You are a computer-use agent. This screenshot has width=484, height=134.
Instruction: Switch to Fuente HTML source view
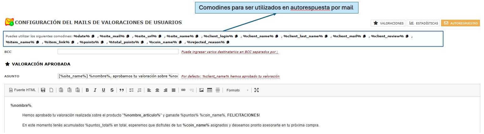tap(23, 90)
